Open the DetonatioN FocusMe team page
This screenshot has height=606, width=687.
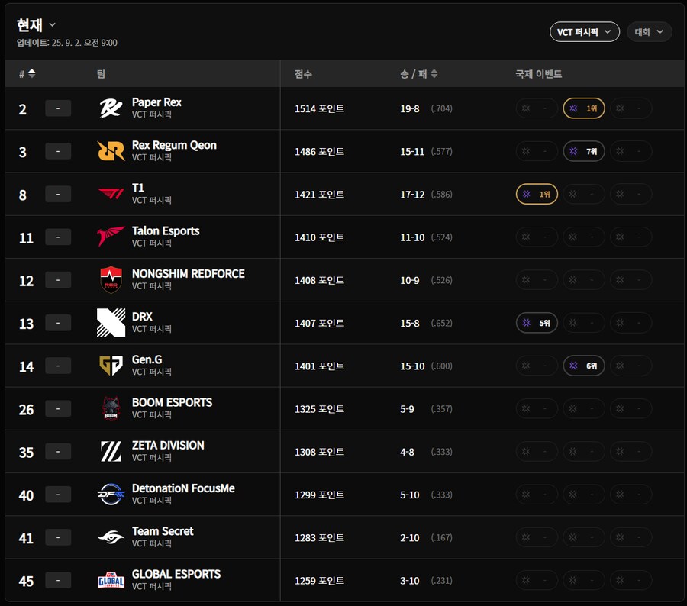coord(183,488)
